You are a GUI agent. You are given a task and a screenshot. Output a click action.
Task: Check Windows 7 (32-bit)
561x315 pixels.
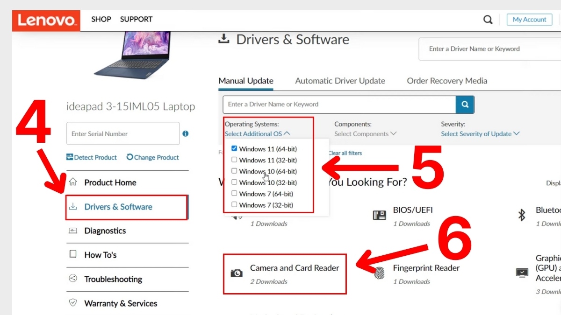click(234, 204)
